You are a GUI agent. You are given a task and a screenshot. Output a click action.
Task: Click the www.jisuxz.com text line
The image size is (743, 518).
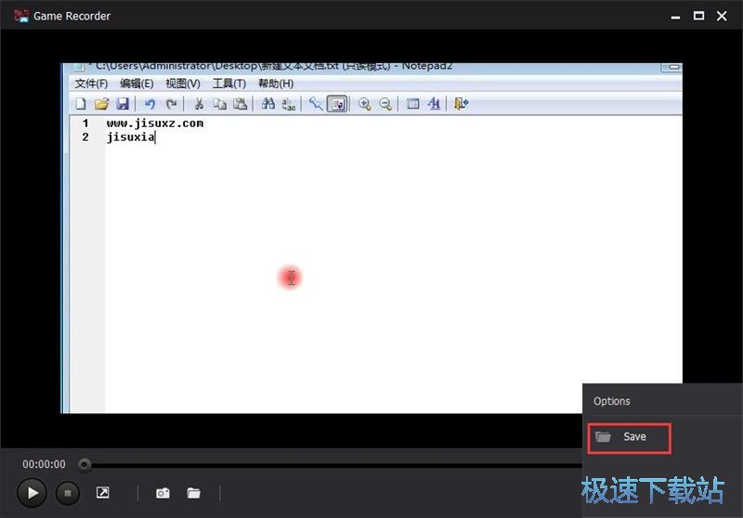click(x=155, y=123)
